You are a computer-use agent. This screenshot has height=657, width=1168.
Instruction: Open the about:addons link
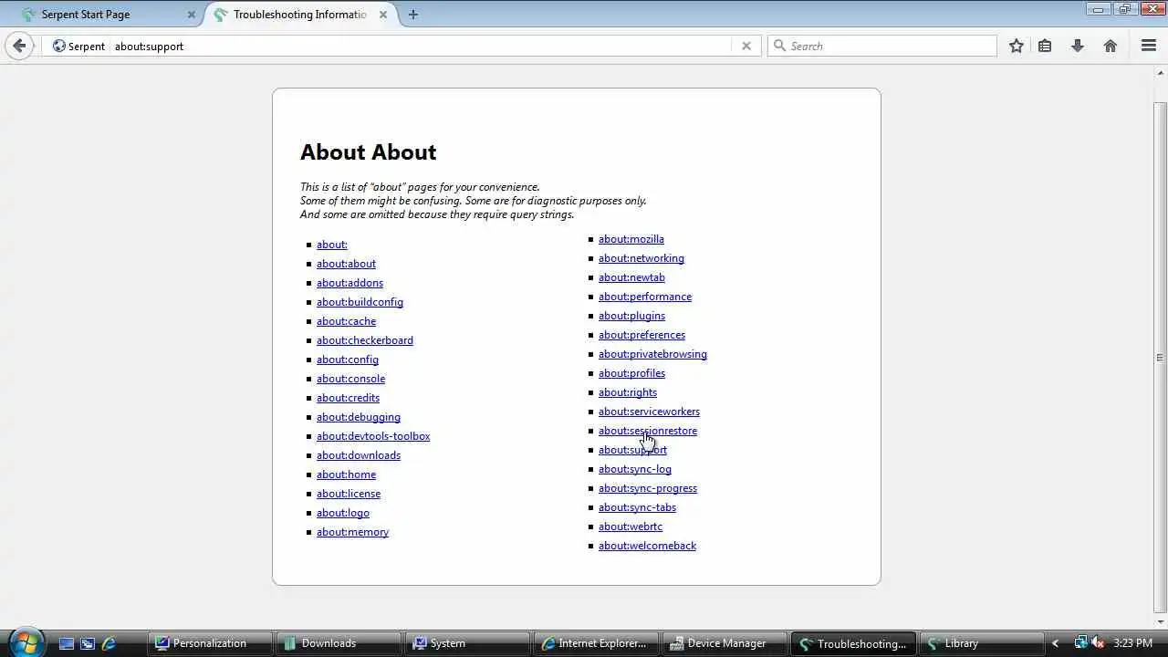(x=349, y=283)
